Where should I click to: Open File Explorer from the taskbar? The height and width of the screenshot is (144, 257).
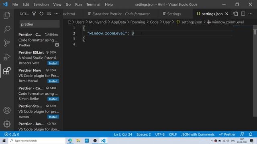[x=78, y=140]
